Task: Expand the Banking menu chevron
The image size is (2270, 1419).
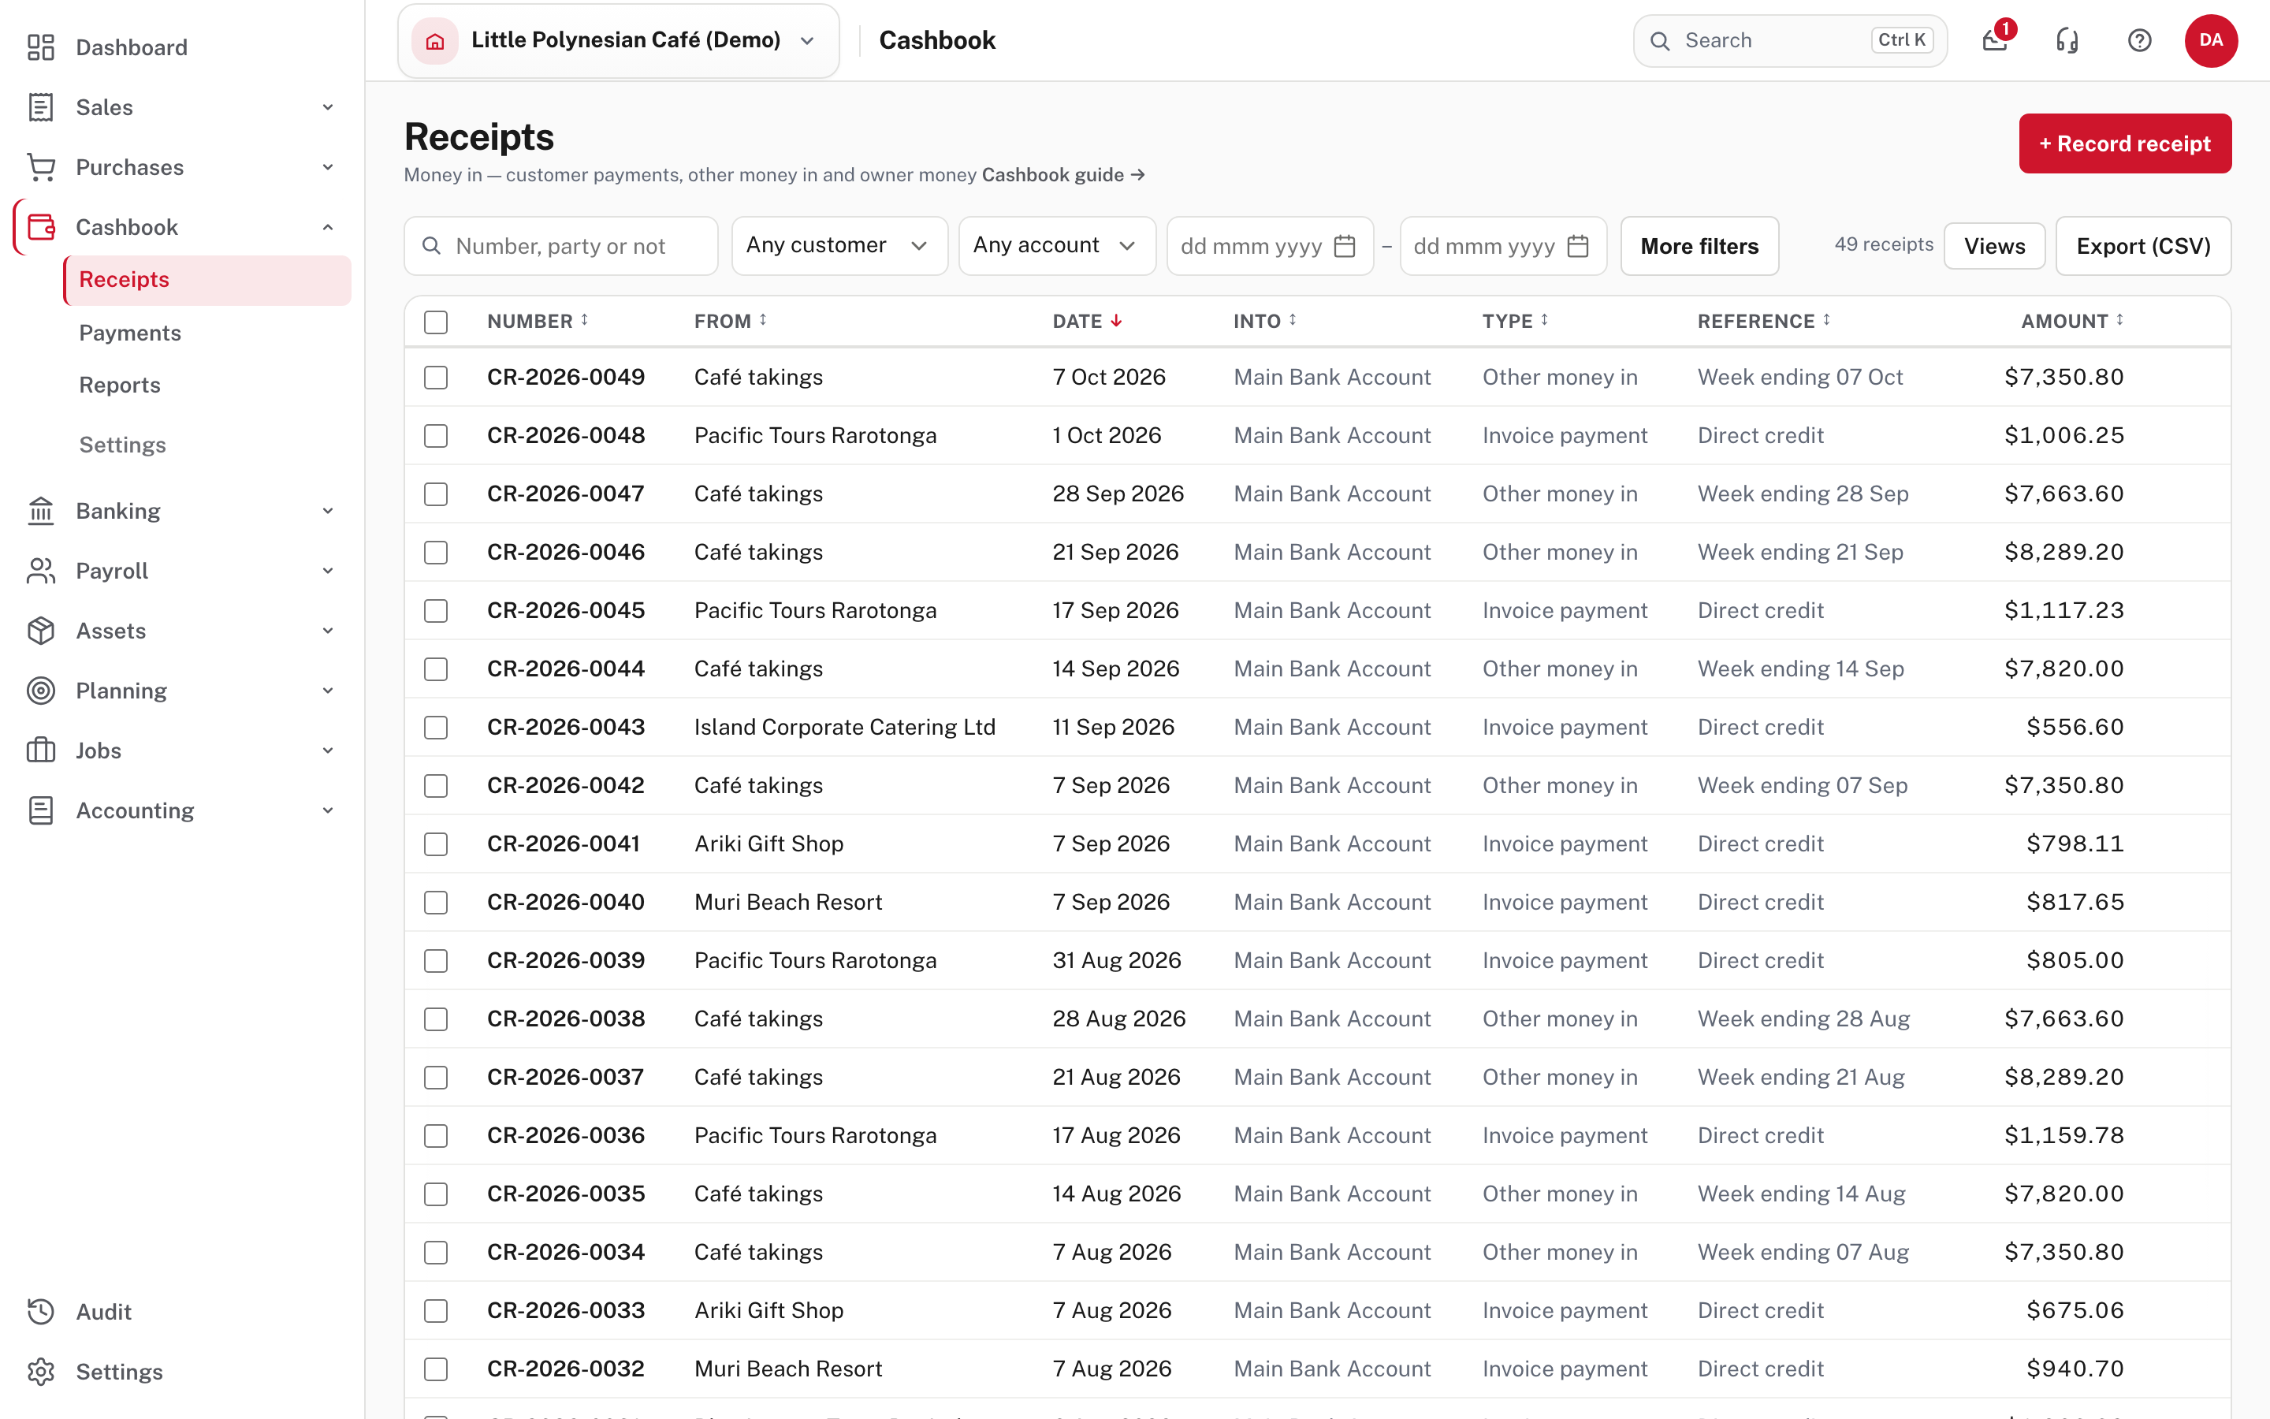Action: [327, 511]
